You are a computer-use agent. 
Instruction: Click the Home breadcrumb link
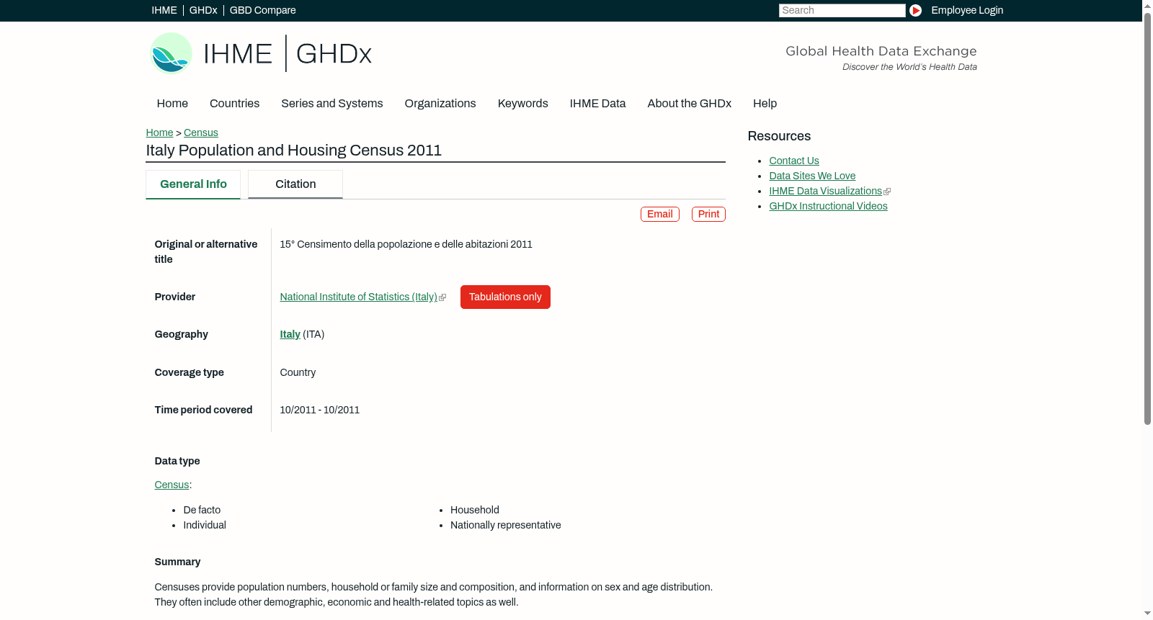click(x=159, y=132)
